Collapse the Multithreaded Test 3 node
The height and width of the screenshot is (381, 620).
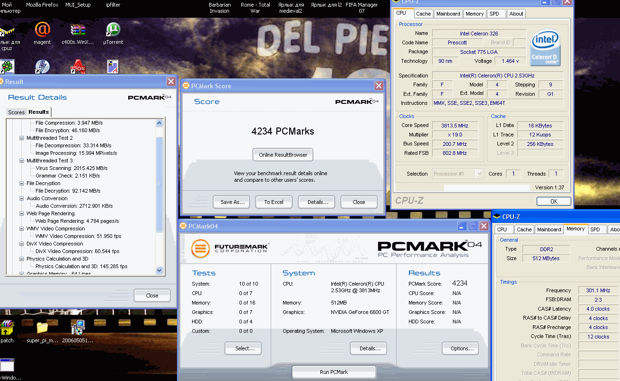click(22, 161)
